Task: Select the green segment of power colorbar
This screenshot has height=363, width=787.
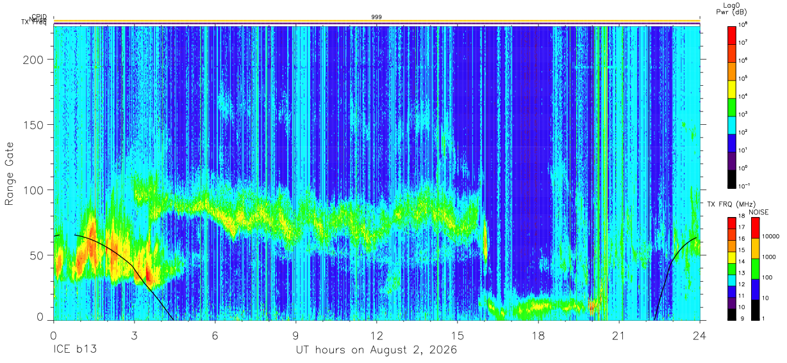Action: (731, 106)
